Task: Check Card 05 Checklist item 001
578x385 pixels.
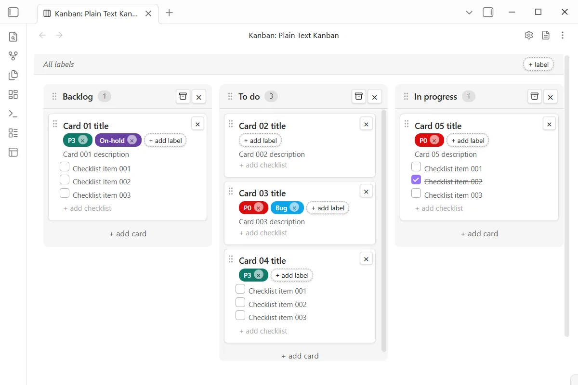Action: (416, 167)
